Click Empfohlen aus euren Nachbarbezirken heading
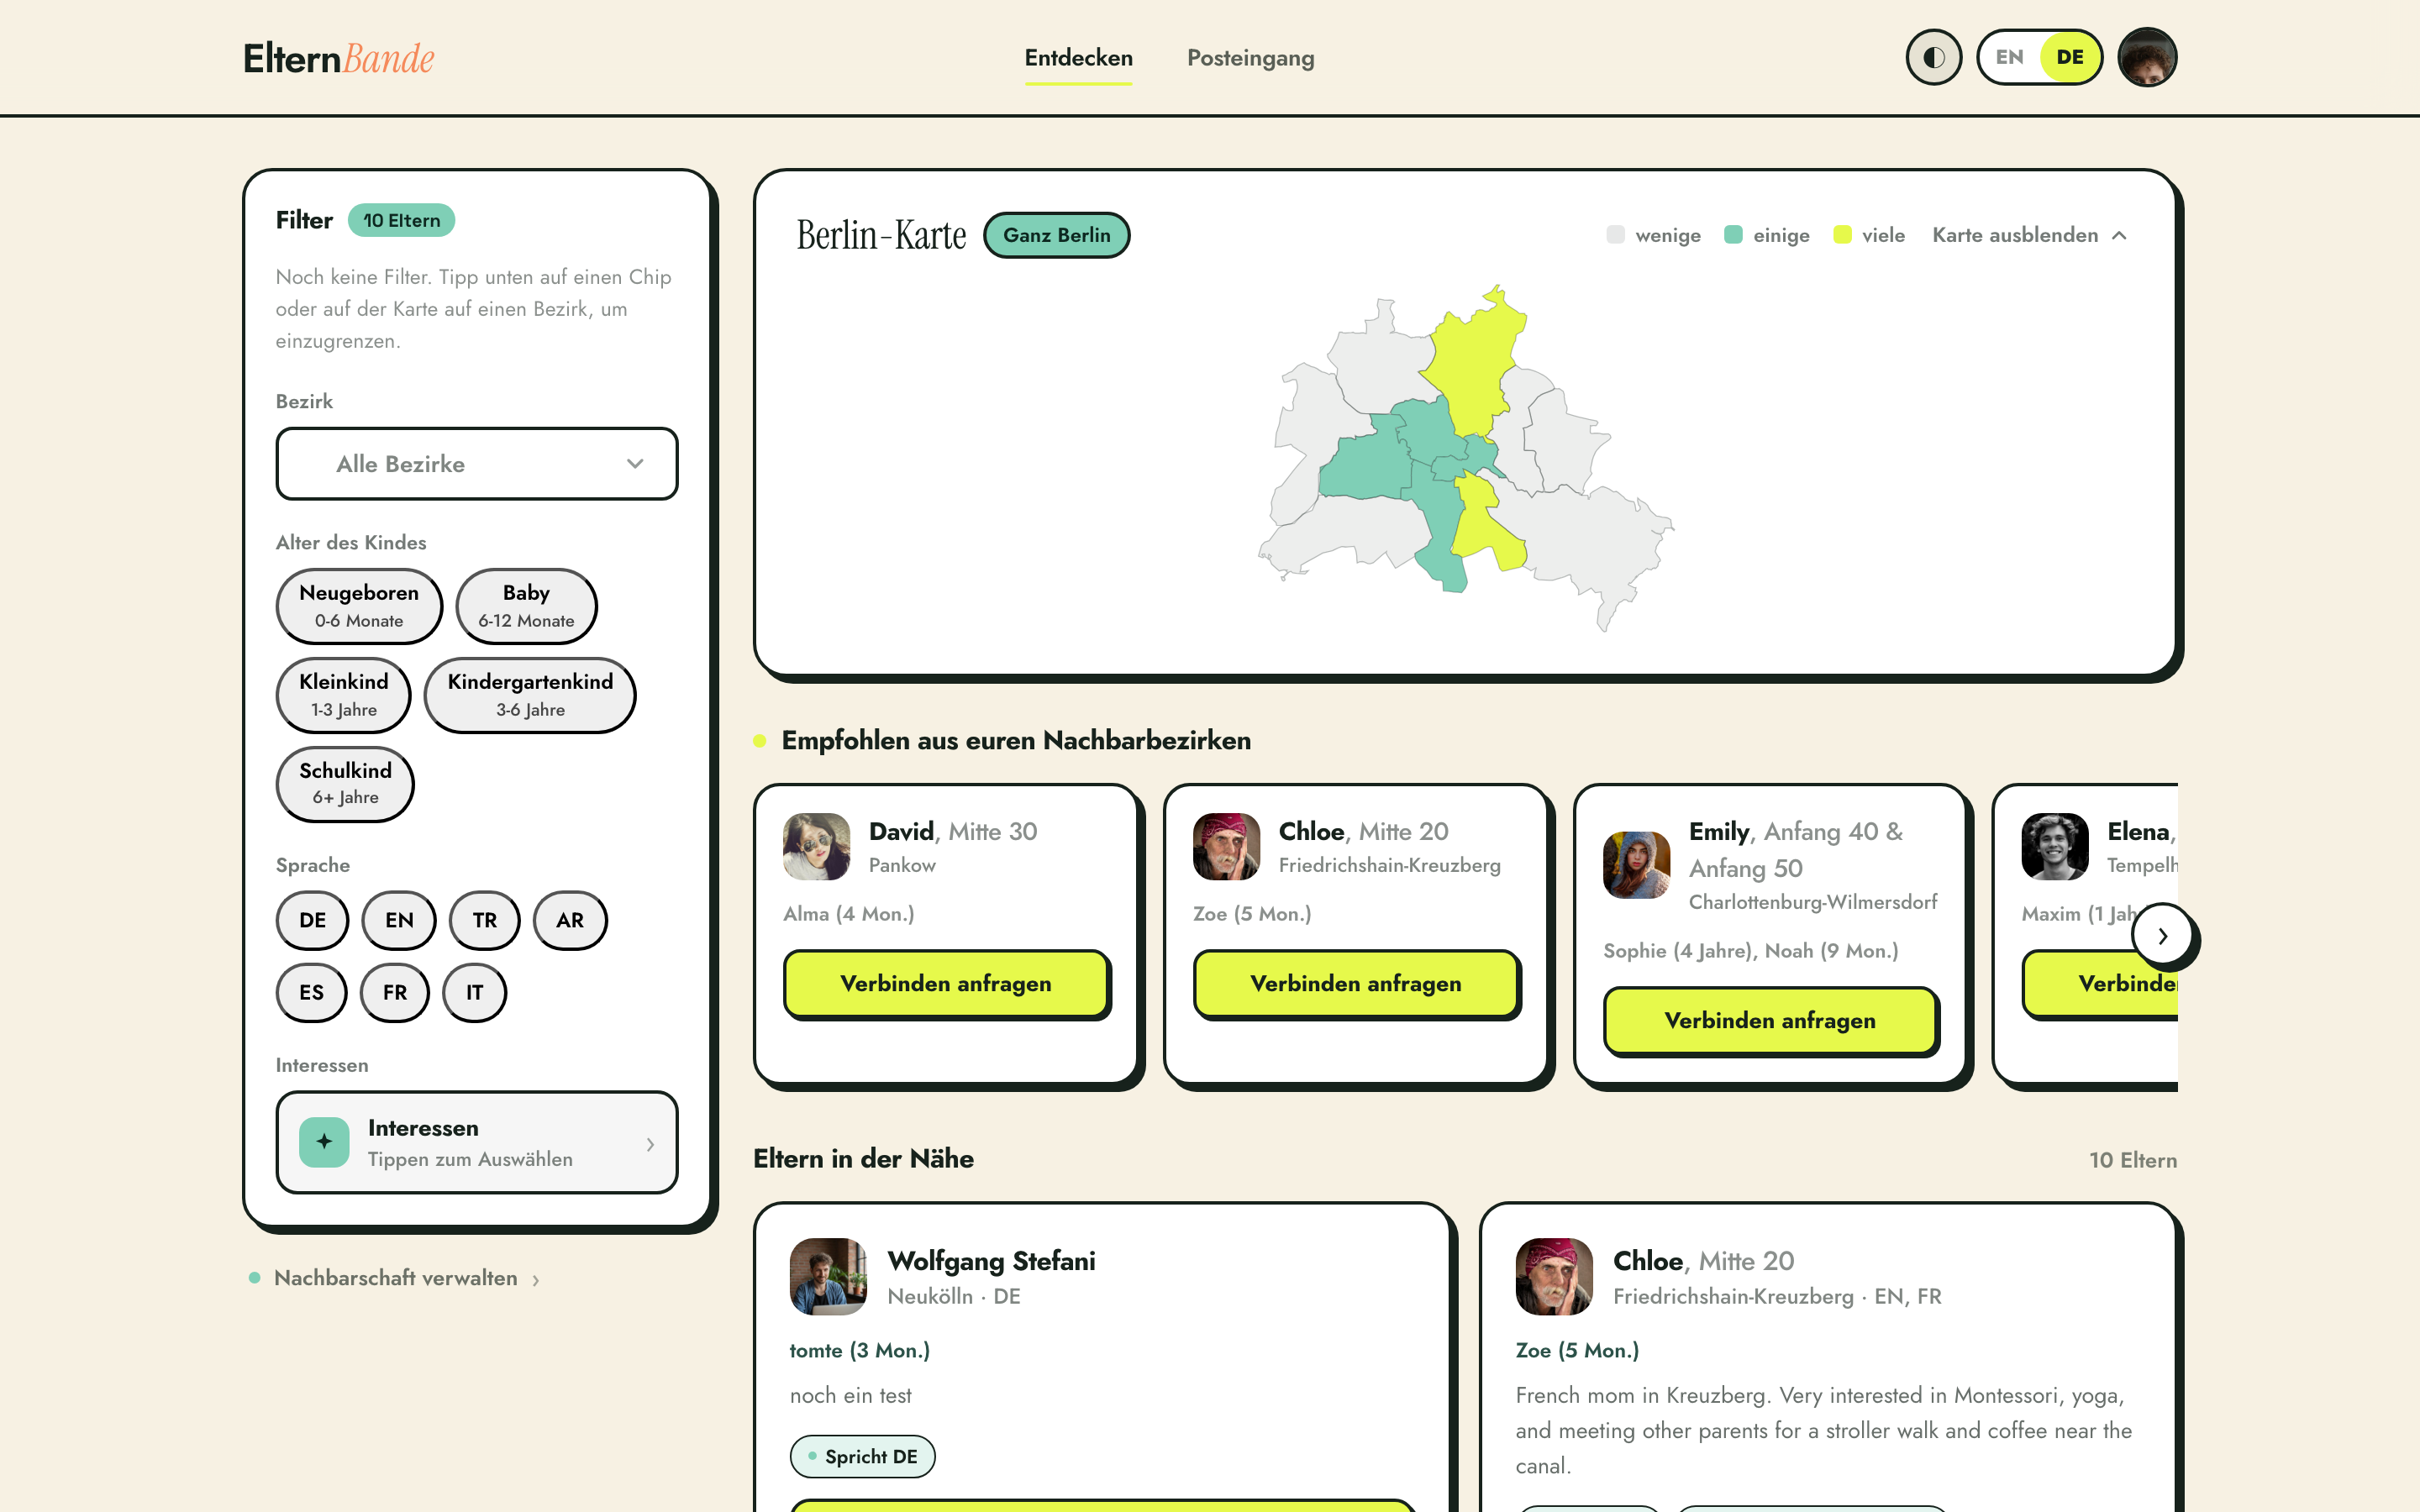Image resolution: width=2420 pixels, height=1512 pixels. point(1016,740)
